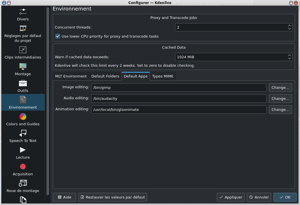This screenshot has width=300, height=205.
Task: Decrease cached data warning limit
Action: click(289, 59)
